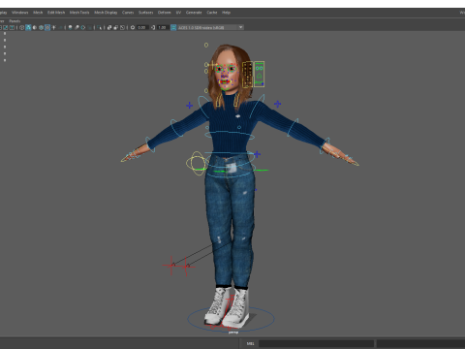Select the left red knee pole-vector locator
This screenshot has height=349, width=465.
click(x=171, y=266)
